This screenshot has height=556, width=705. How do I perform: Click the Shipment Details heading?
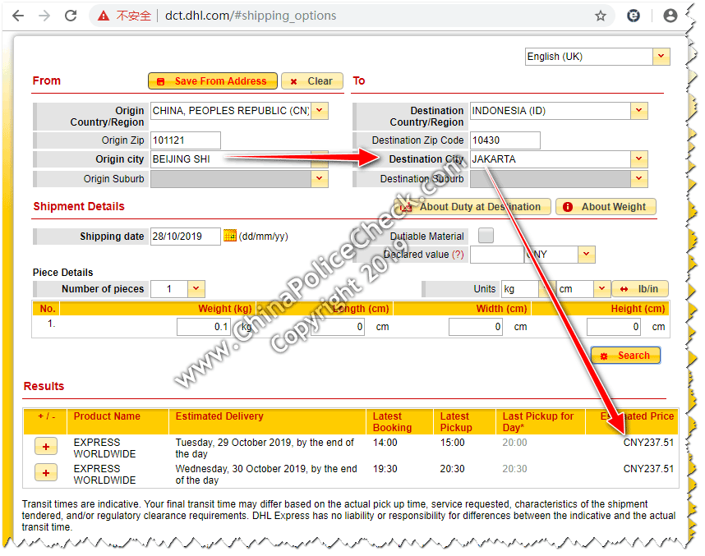click(x=79, y=206)
